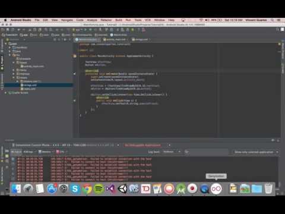Open Google Chrome from the dock

(87, 188)
